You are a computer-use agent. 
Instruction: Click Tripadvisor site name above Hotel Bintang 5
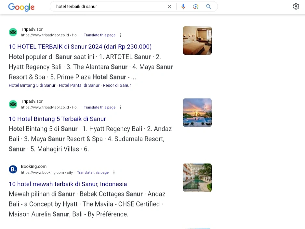(32, 101)
